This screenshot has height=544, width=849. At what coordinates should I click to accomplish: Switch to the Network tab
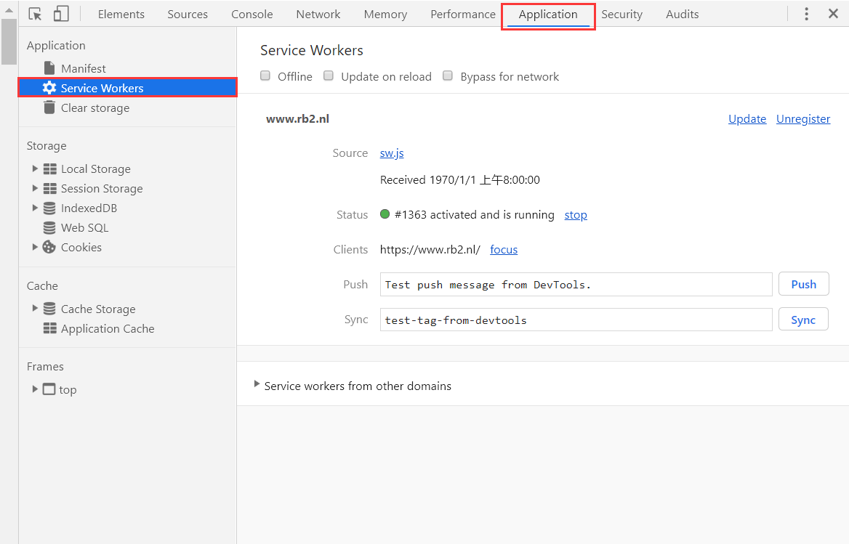coord(318,14)
